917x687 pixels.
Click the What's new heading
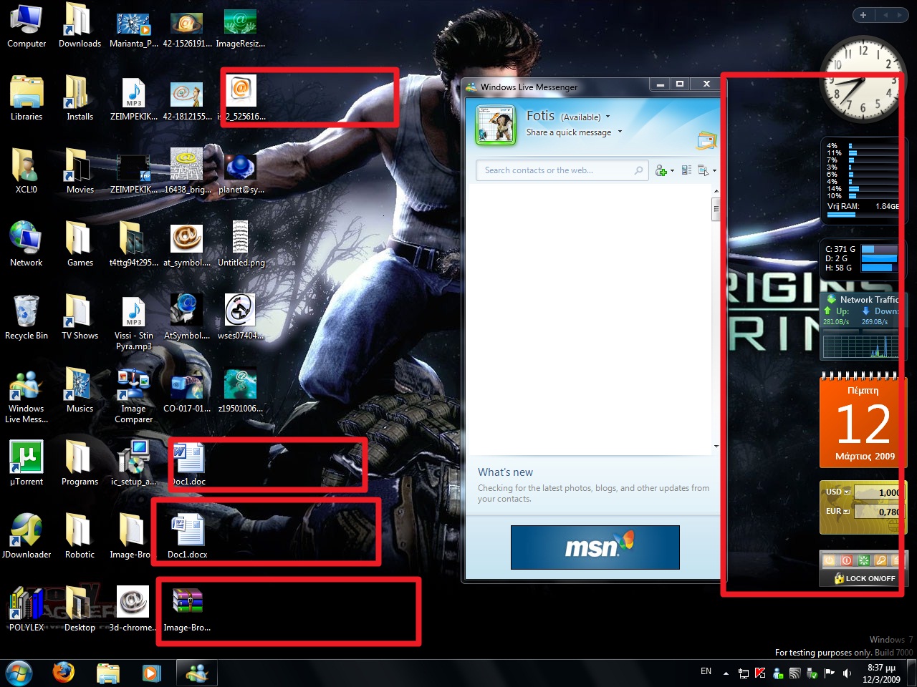point(505,472)
